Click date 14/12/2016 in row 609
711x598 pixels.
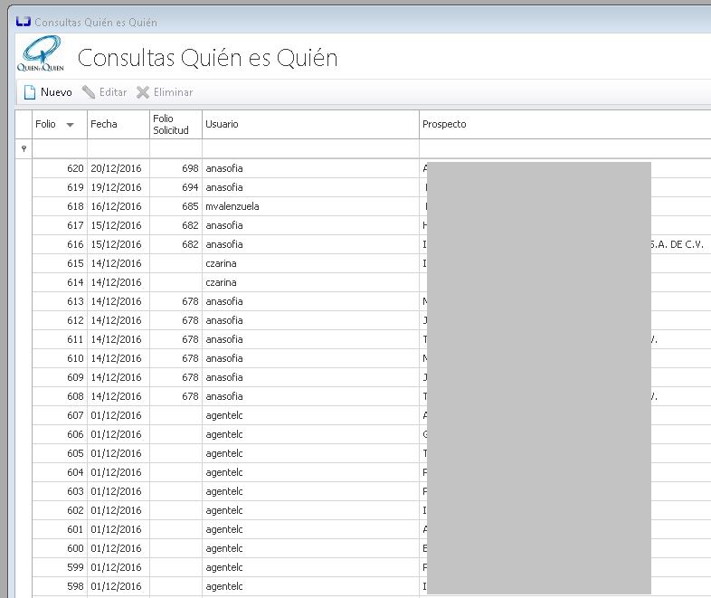point(116,377)
